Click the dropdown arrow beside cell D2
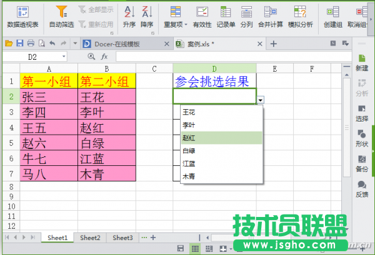This screenshot has width=375, height=255. [x=260, y=99]
